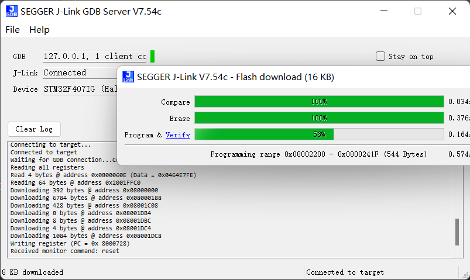Click the log panel vertical scrollbar
This screenshot has height=280, width=470.
coord(457,231)
